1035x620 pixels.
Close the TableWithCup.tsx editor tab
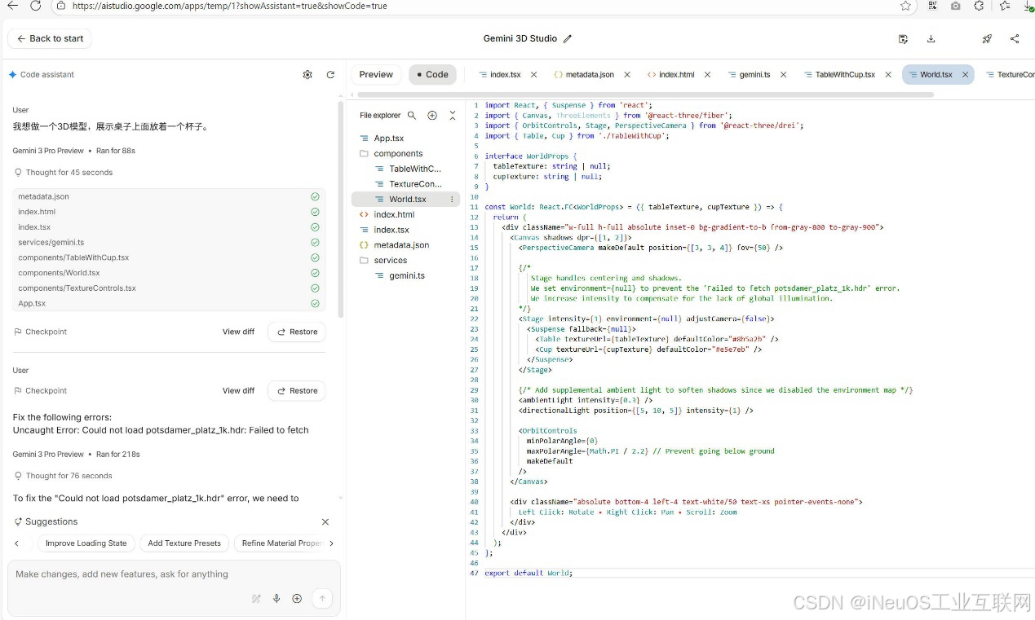click(x=887, y=74)
